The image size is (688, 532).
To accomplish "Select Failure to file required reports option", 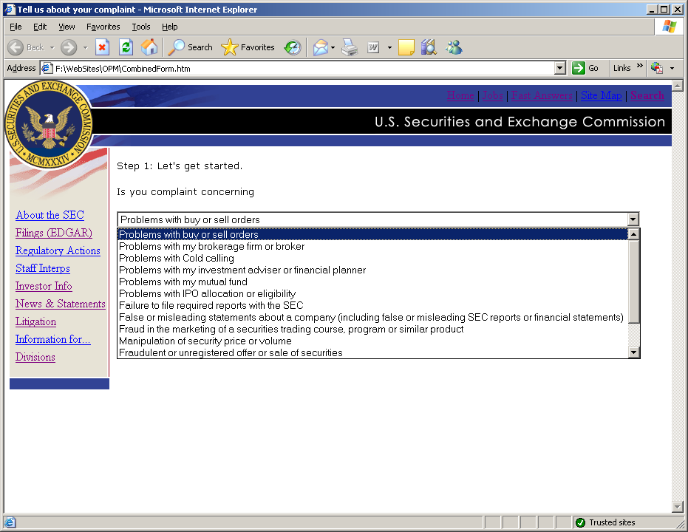I will point(373,306).
